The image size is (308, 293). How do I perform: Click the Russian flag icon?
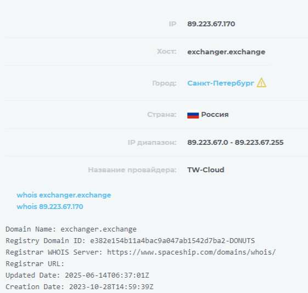(193, 115)
